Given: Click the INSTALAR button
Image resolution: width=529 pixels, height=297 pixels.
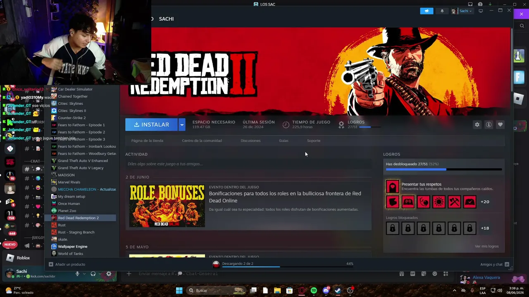Looking at the screenshot, I should point(152,125).
